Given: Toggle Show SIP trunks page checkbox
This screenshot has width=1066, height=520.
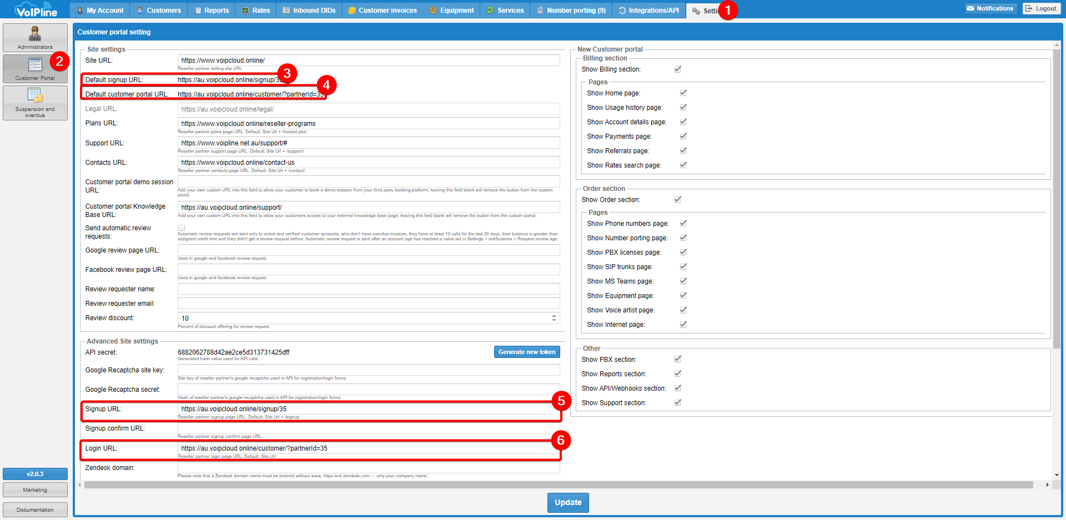Looking at the screenshot, I should [x=683, y=267].
